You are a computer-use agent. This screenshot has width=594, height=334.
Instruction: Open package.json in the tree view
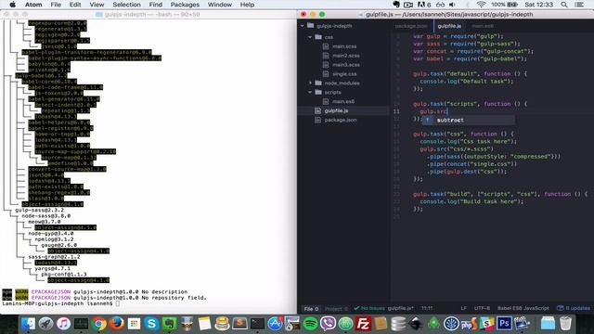(x=341, y=120)
